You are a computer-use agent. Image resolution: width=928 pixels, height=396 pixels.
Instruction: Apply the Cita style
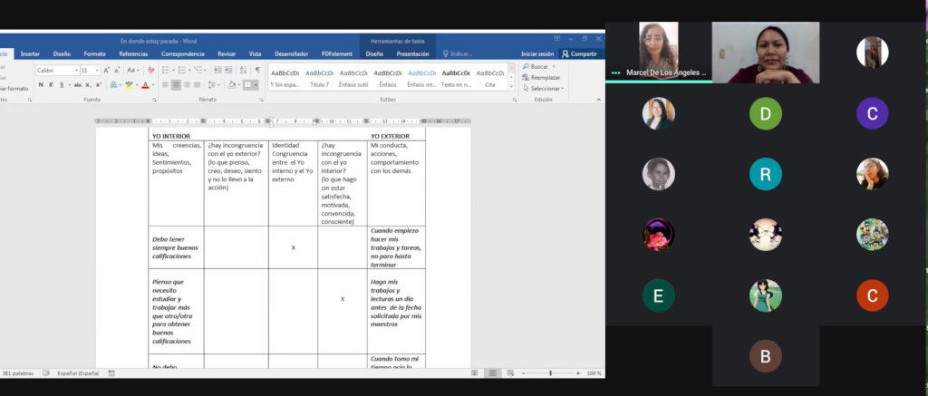pos(490,78)
